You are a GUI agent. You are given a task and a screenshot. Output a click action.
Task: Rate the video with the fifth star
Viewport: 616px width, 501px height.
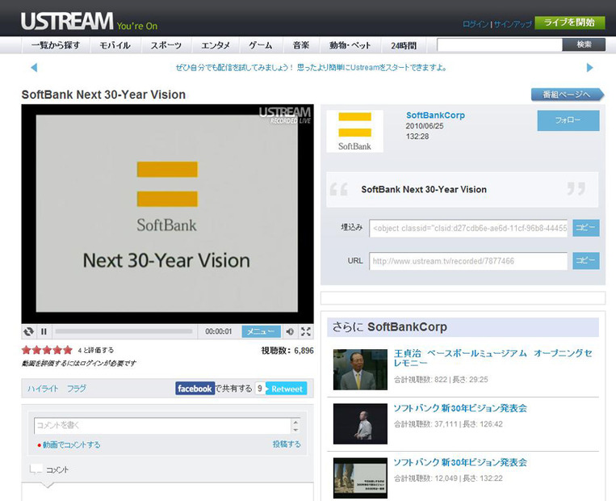tap(68, 350)
